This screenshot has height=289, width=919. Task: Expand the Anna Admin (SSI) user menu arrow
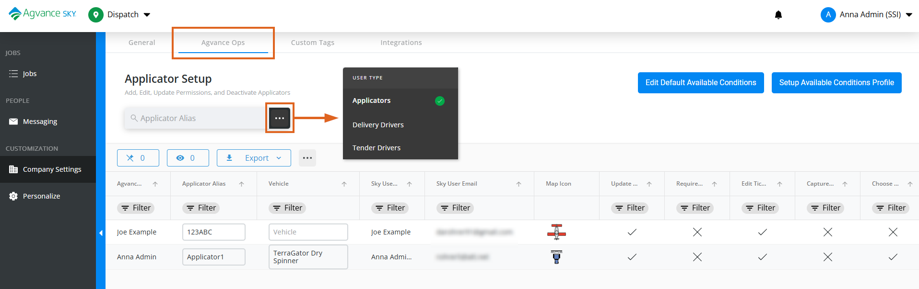tap(909, 15)
